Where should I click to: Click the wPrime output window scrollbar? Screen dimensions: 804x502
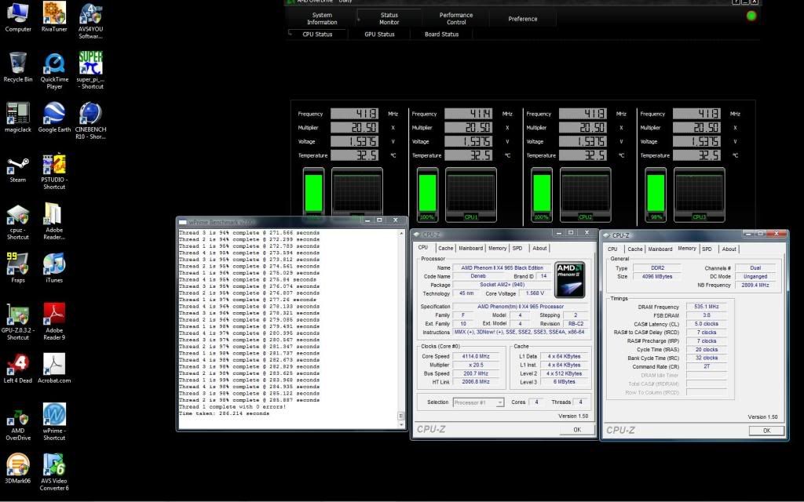pyautogui.click(x=401, y=329)
